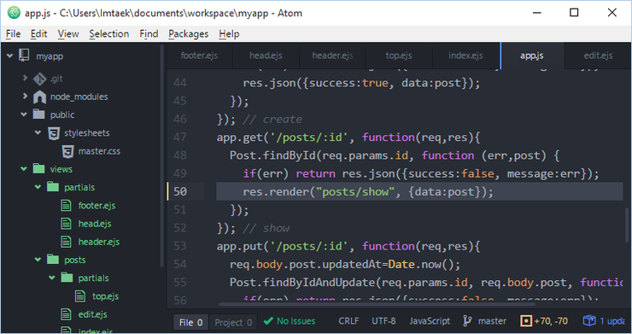The image size is (632, 334).
Task: Click the stylesheets CSS folder icon
Action: (x=54, y=132)
